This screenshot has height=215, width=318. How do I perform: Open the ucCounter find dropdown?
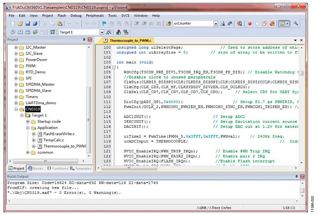coord(216,24)
